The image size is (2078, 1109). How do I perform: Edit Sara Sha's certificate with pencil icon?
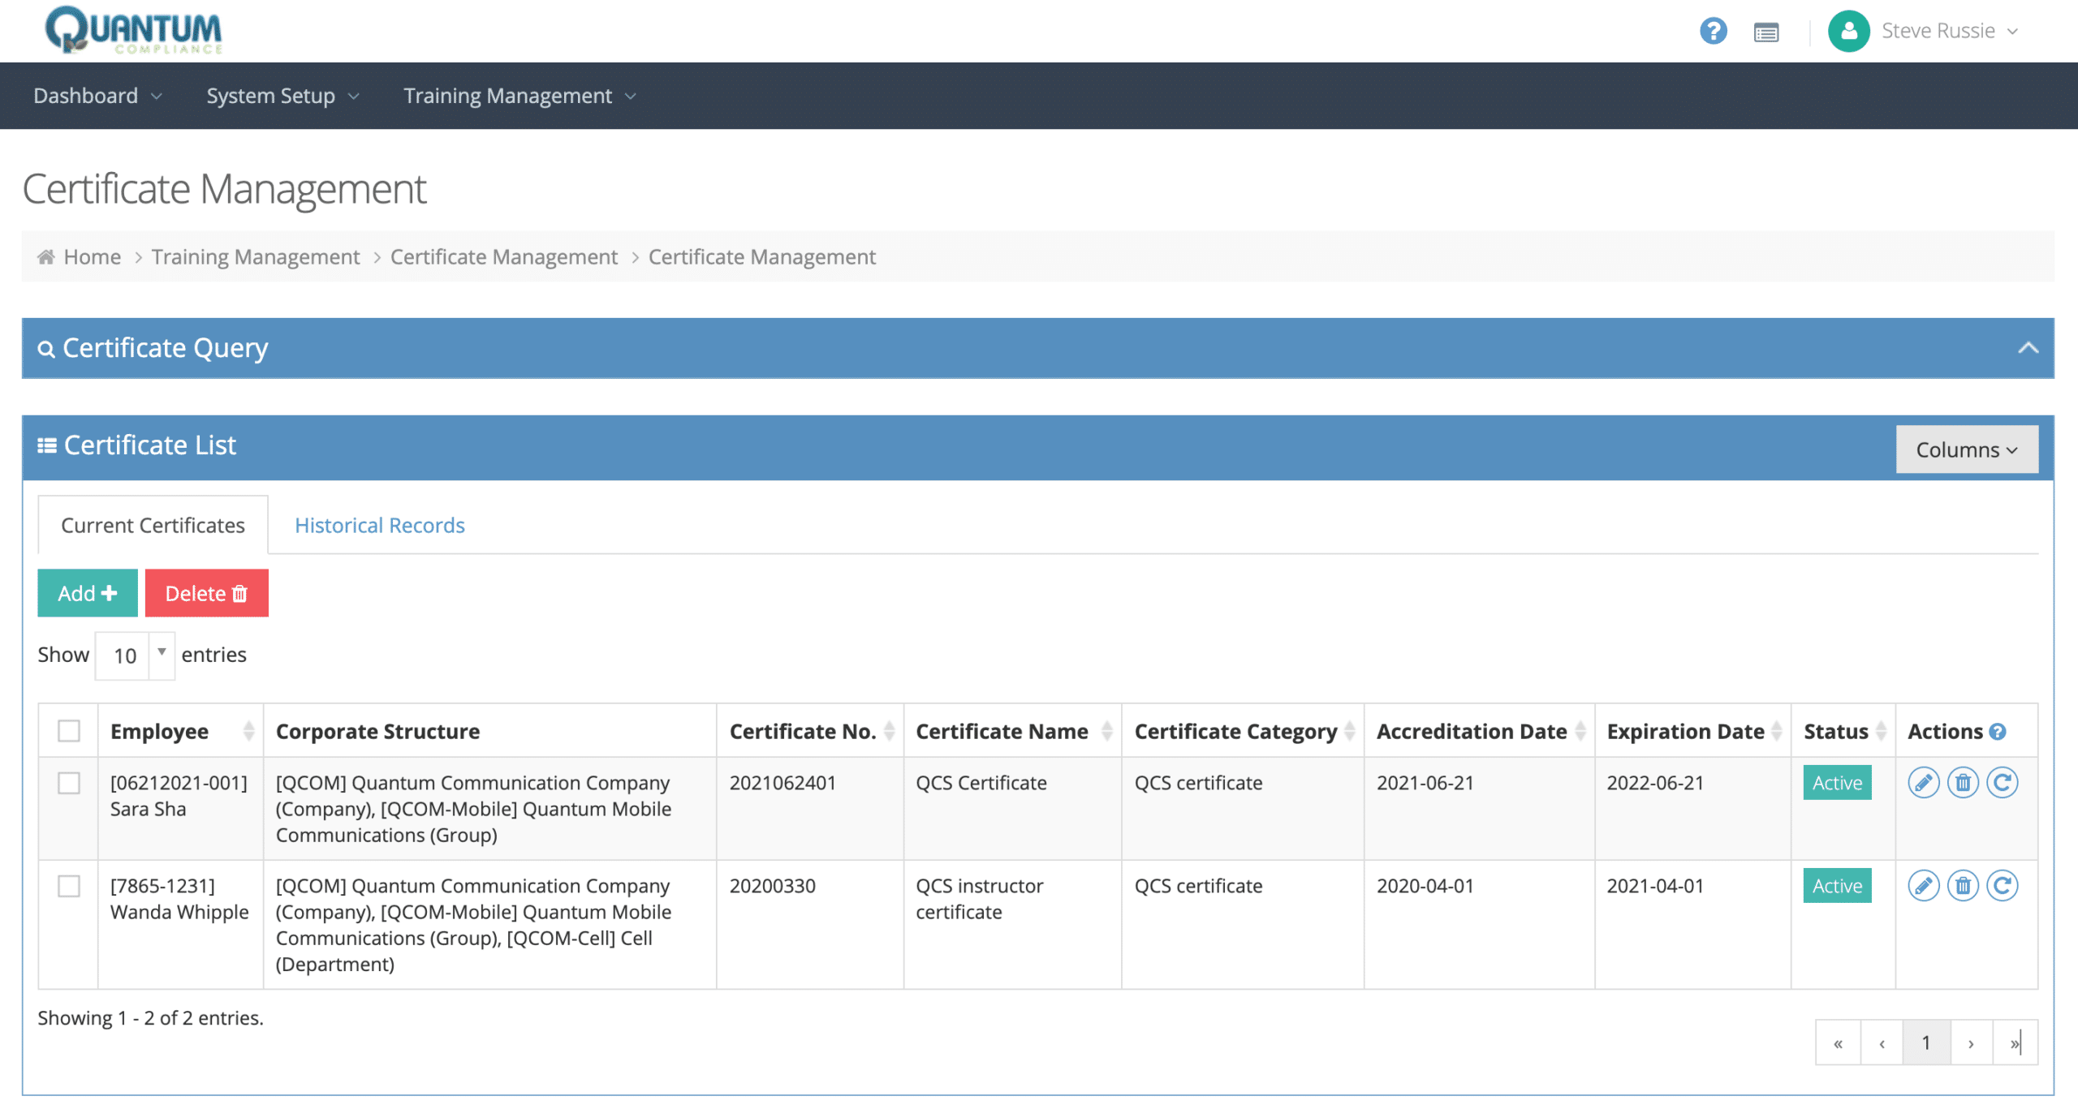click(x=1923, y=783)
